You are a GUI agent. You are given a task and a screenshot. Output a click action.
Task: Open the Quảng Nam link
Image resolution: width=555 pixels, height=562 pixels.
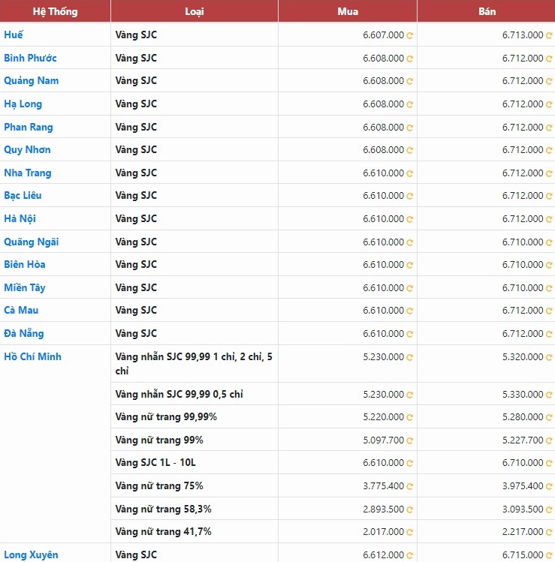point(32,80)
